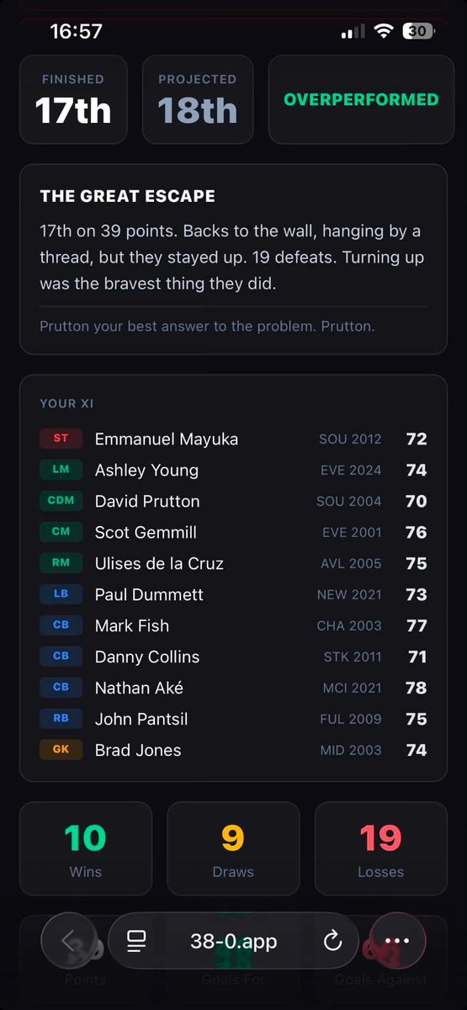Open the Projected 18th card
This screenshot has width=467, height=1010.
click(x=198, y=99)
